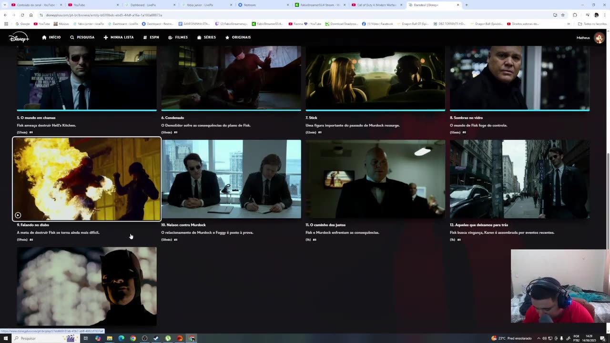This screenshot has height=343, width=610.
Task: Click the taskbar Pesquisar search box
Action: [45, 338]
